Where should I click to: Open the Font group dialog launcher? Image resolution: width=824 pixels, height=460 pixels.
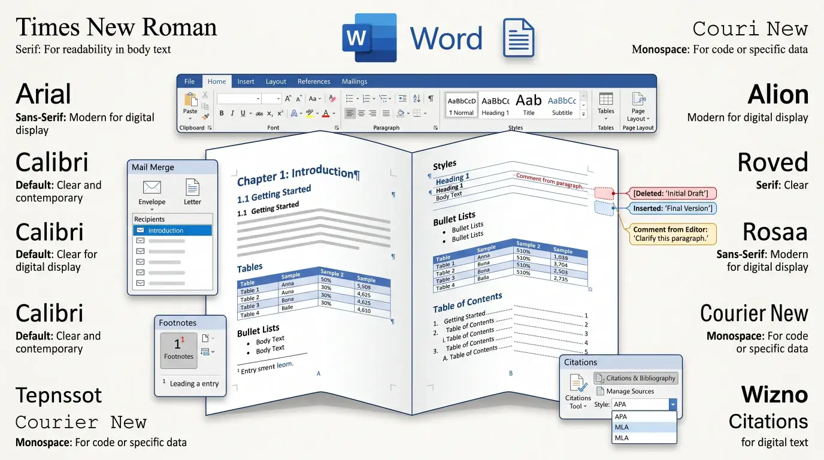tap(337, 128)
